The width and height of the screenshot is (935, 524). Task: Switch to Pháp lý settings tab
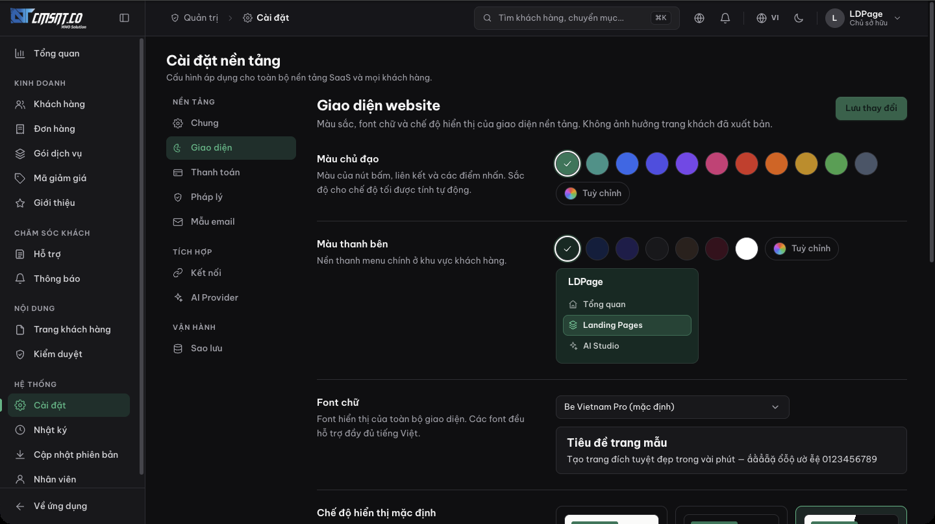coord(231,197)
